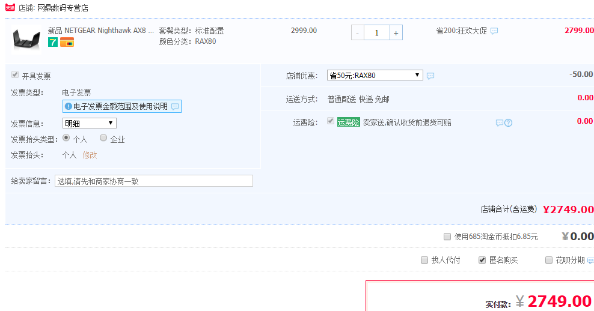Open 电子发票金额范围及使用说明 notice
Viewport: 594px width, 311px height.
click(121, 106)
